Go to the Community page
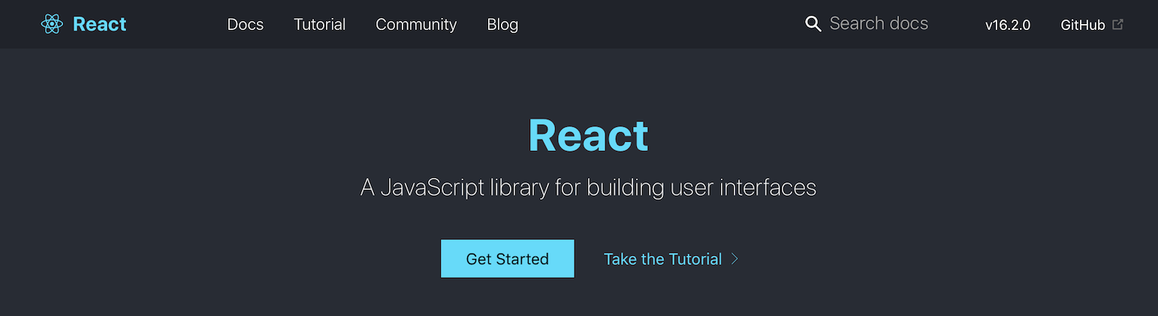The height and width of the screenshot is (316, 1158). tap(416, 24)
